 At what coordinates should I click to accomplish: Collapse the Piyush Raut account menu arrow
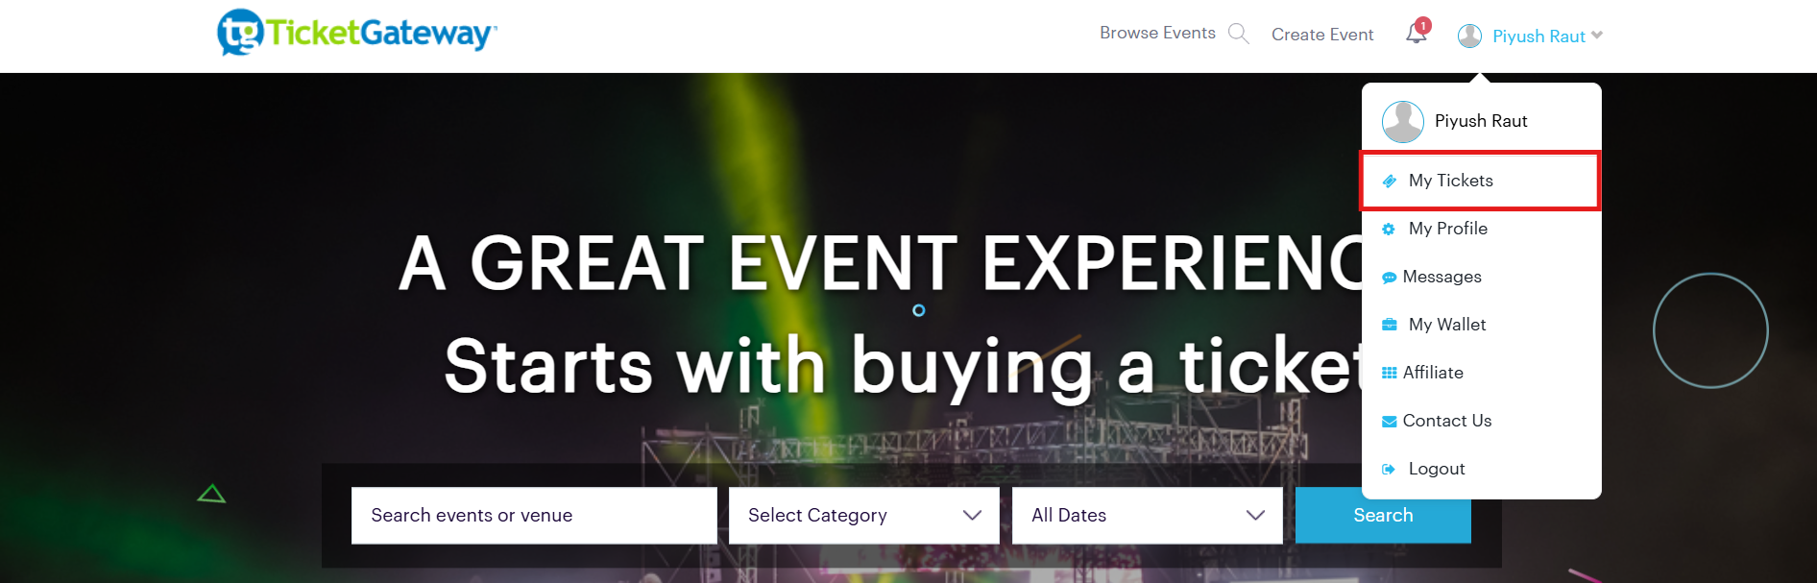tap(1597, 36)
